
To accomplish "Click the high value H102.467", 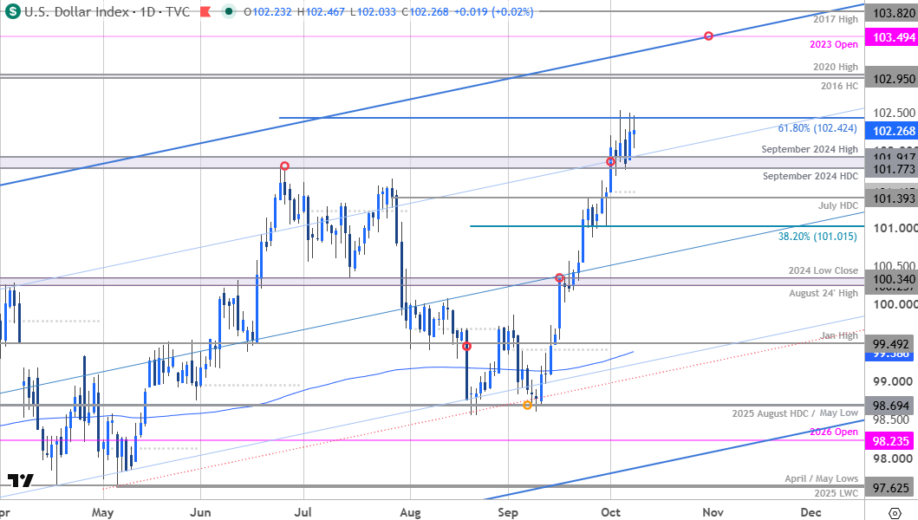I will (321, 12).
